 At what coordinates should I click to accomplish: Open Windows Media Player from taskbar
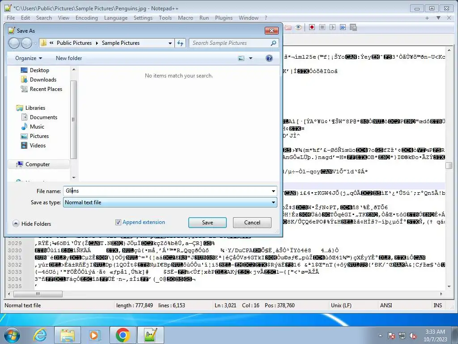pos(94,335)
